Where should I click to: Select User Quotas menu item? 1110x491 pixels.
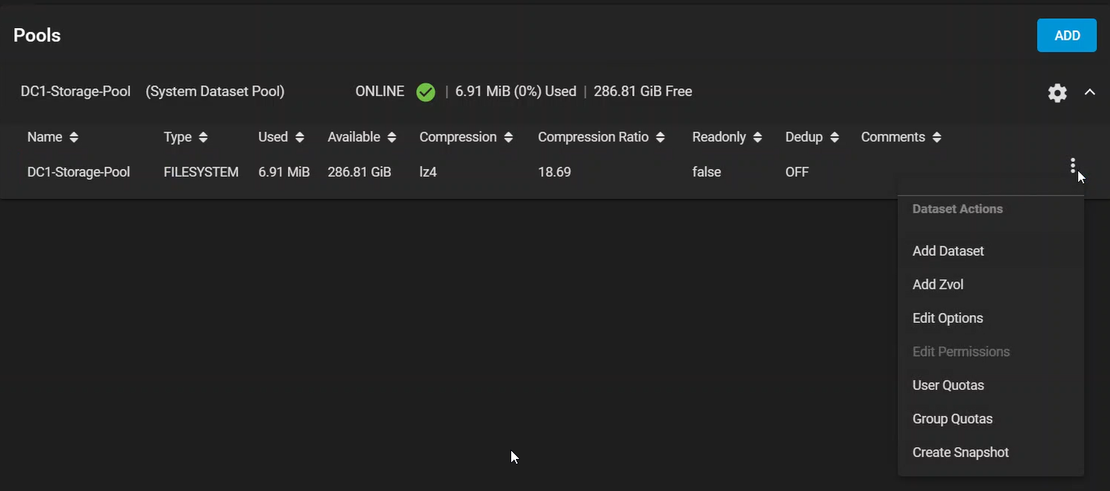pyautogui.click(x=948, y=385)
